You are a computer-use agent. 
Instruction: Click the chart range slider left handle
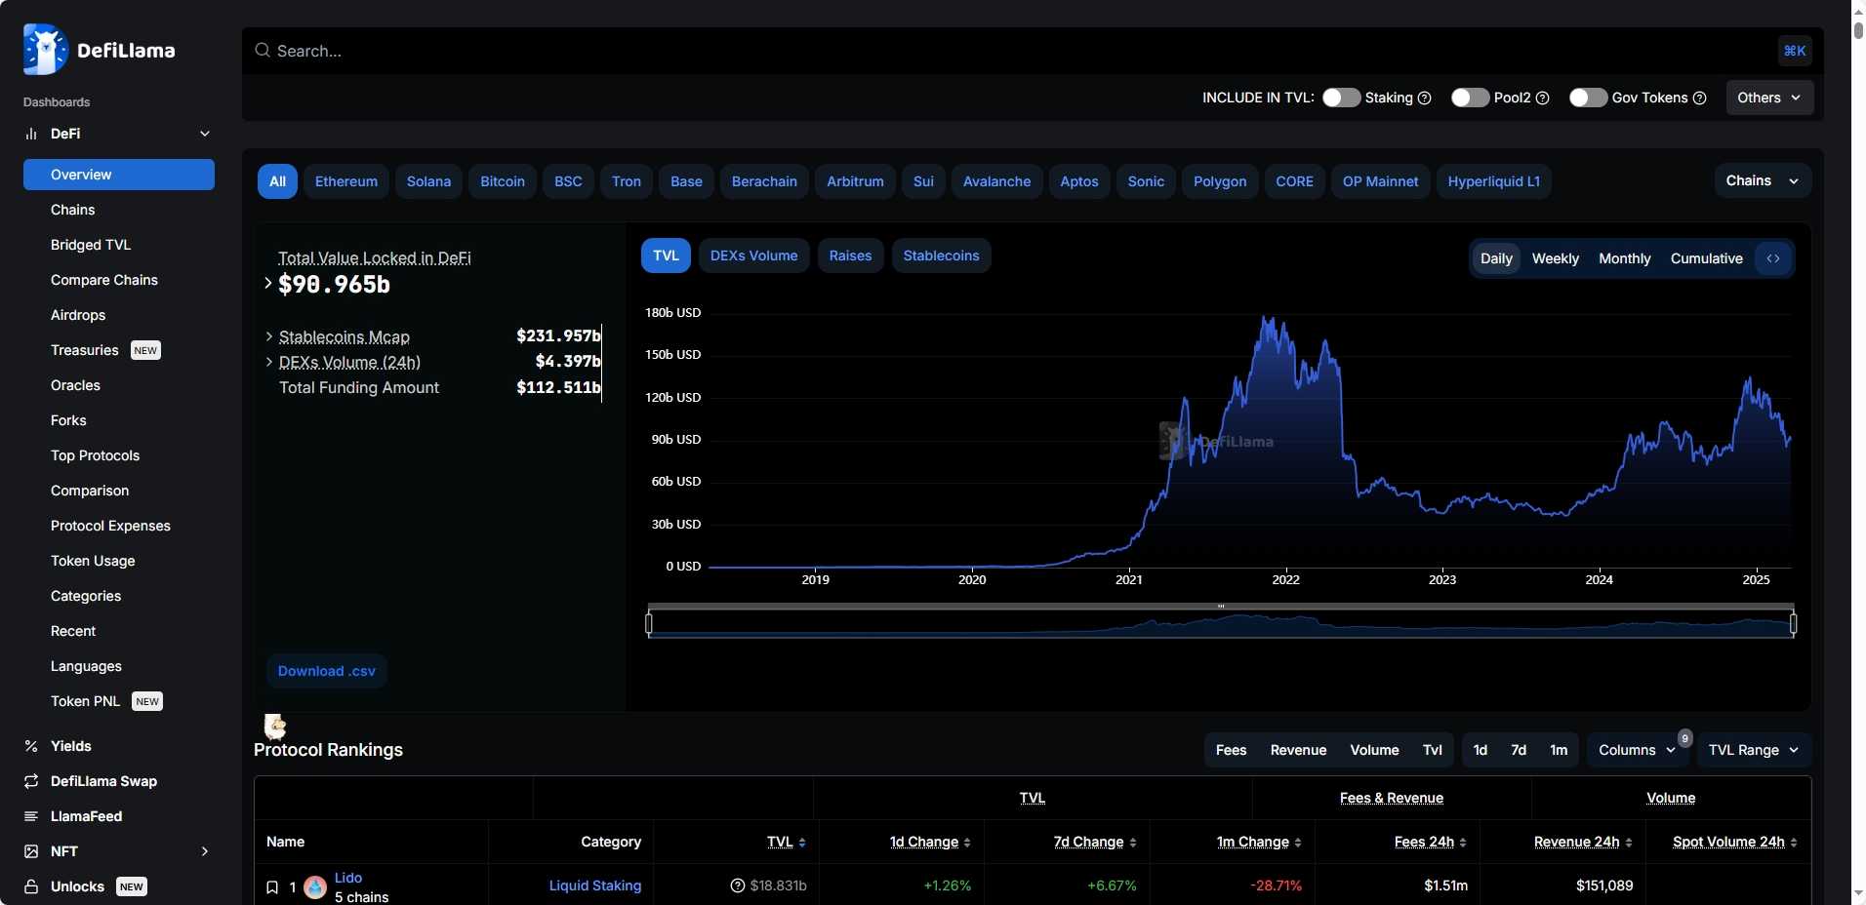pos(649,622)
